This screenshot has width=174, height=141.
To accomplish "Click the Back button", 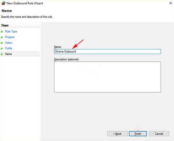I will (x=117, y=134).
